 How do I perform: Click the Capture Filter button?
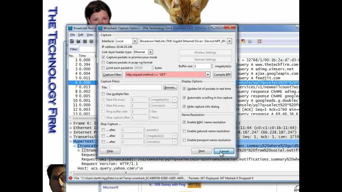112,75
